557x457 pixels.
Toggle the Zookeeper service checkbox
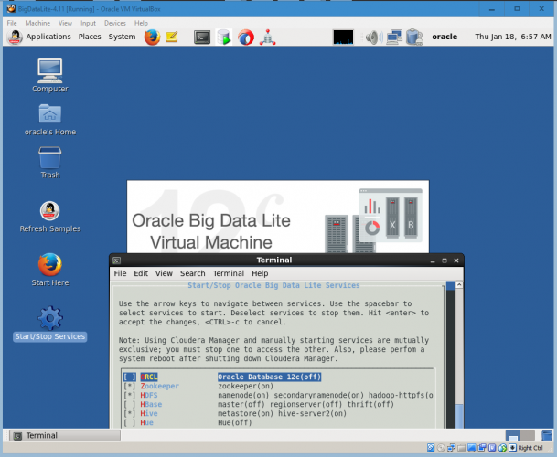coord(129,386)
